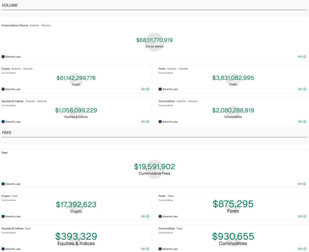The width and height of the screenshot is (309, 252).
Task: Click the Forex title in the volume card
Action: (x=162, y=69)
